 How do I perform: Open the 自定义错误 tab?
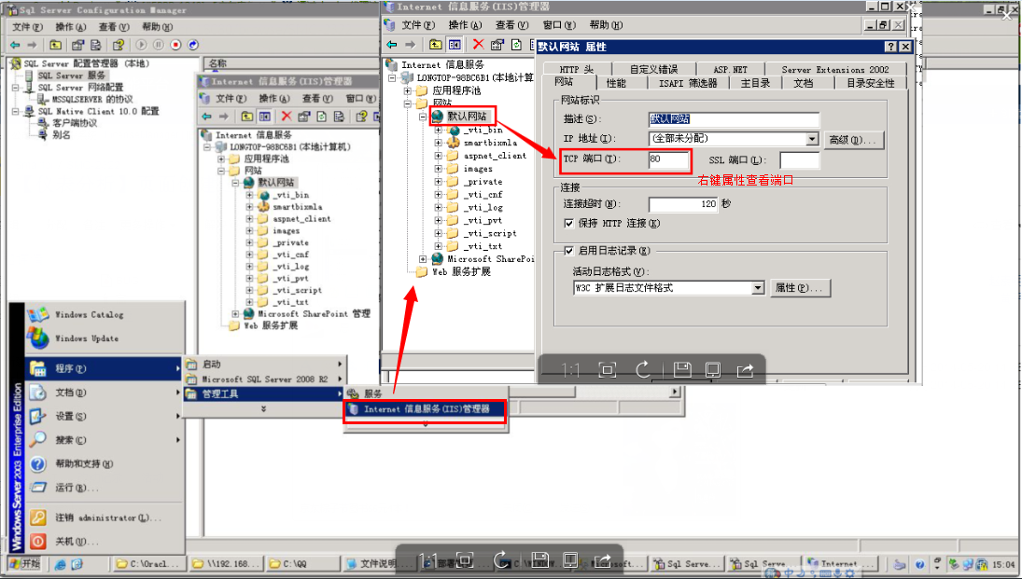tap(653, 69)
